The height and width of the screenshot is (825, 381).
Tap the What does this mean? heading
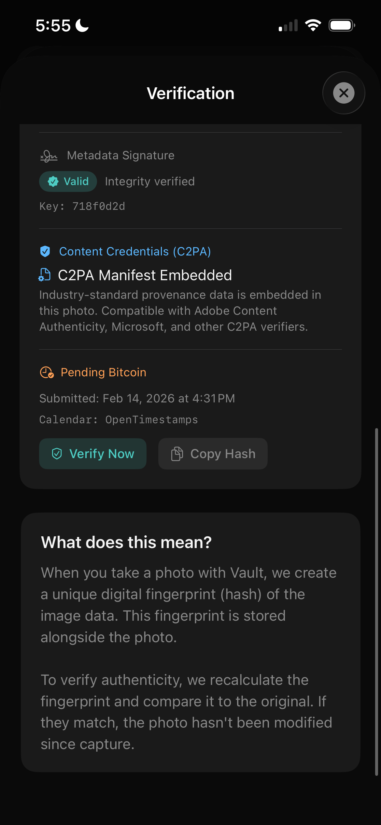click(x=126, y=543)
